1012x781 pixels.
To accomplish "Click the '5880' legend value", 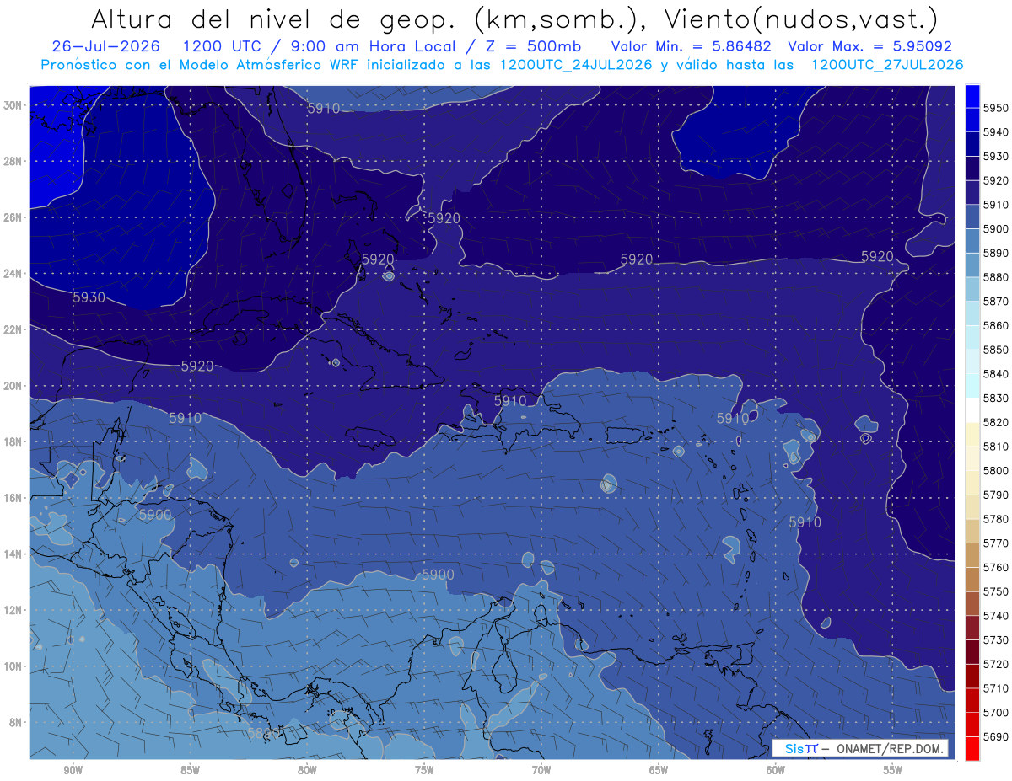I will [x=996, y=277].
